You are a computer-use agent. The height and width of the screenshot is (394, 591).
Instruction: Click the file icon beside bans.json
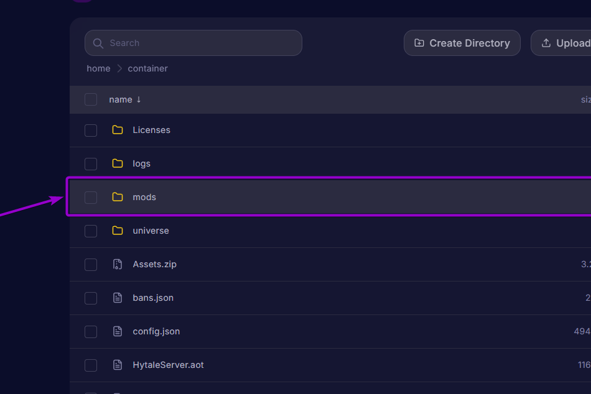click(x=118, y=298)
